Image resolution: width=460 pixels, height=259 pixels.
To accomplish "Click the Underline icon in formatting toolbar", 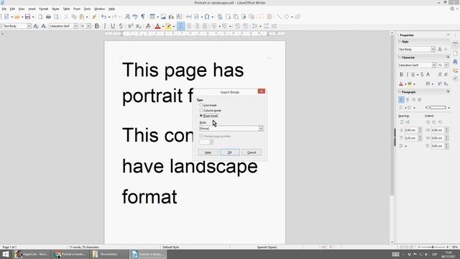I will point(113,26).
